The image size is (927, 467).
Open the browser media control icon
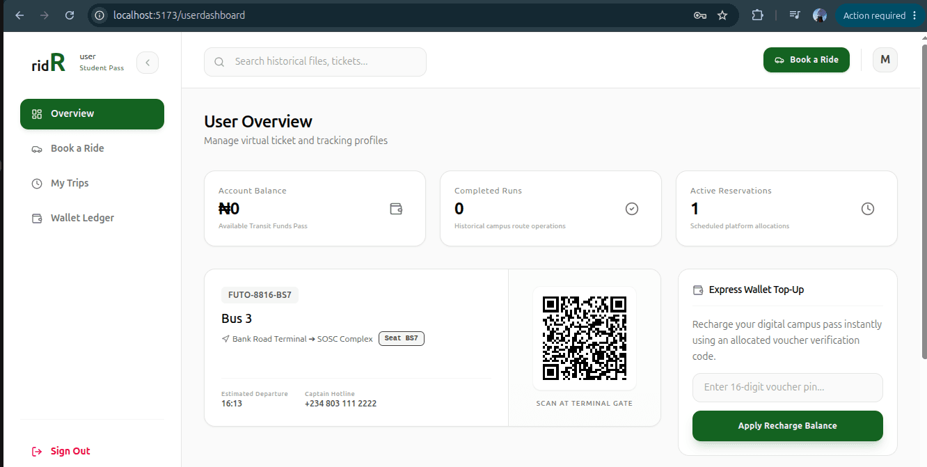795,15
